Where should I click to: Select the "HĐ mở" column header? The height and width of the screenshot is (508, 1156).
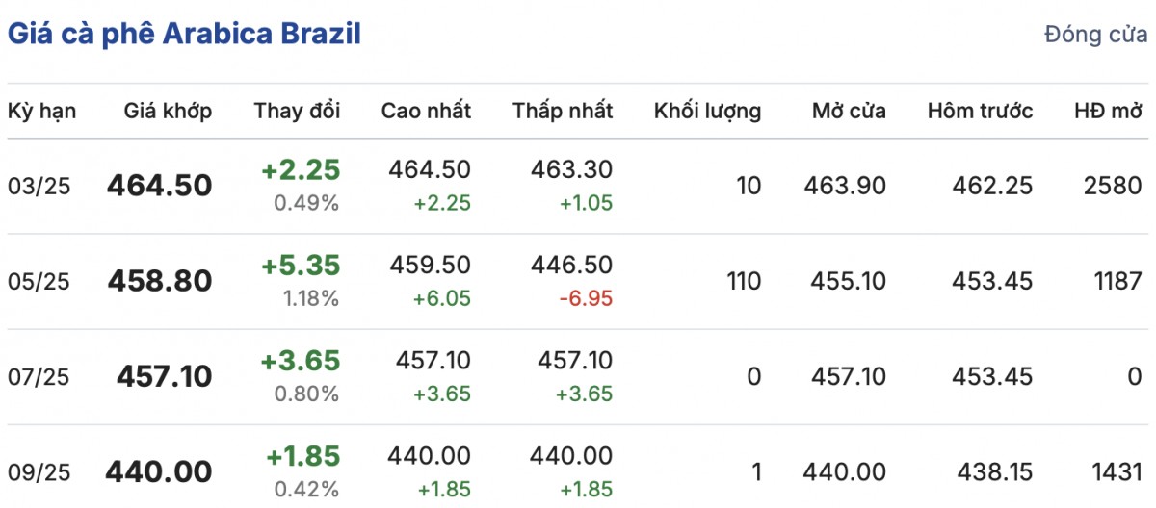pyautogui.click(x=1108, y=111)
